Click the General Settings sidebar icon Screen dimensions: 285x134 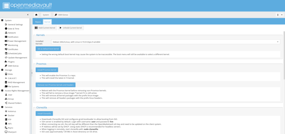[x=6, y=25]
